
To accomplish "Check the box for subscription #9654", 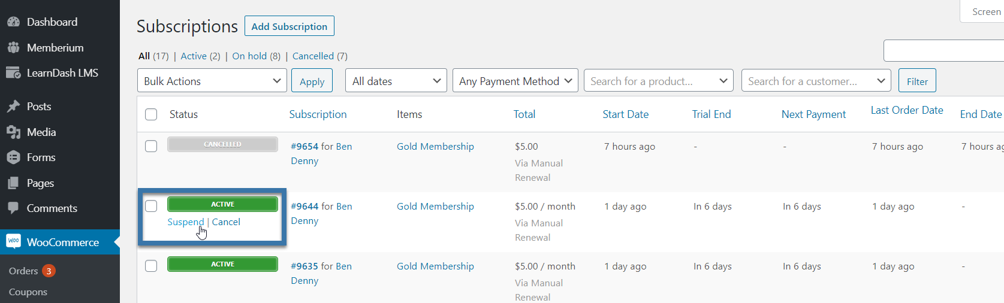I will pos(151,146).
